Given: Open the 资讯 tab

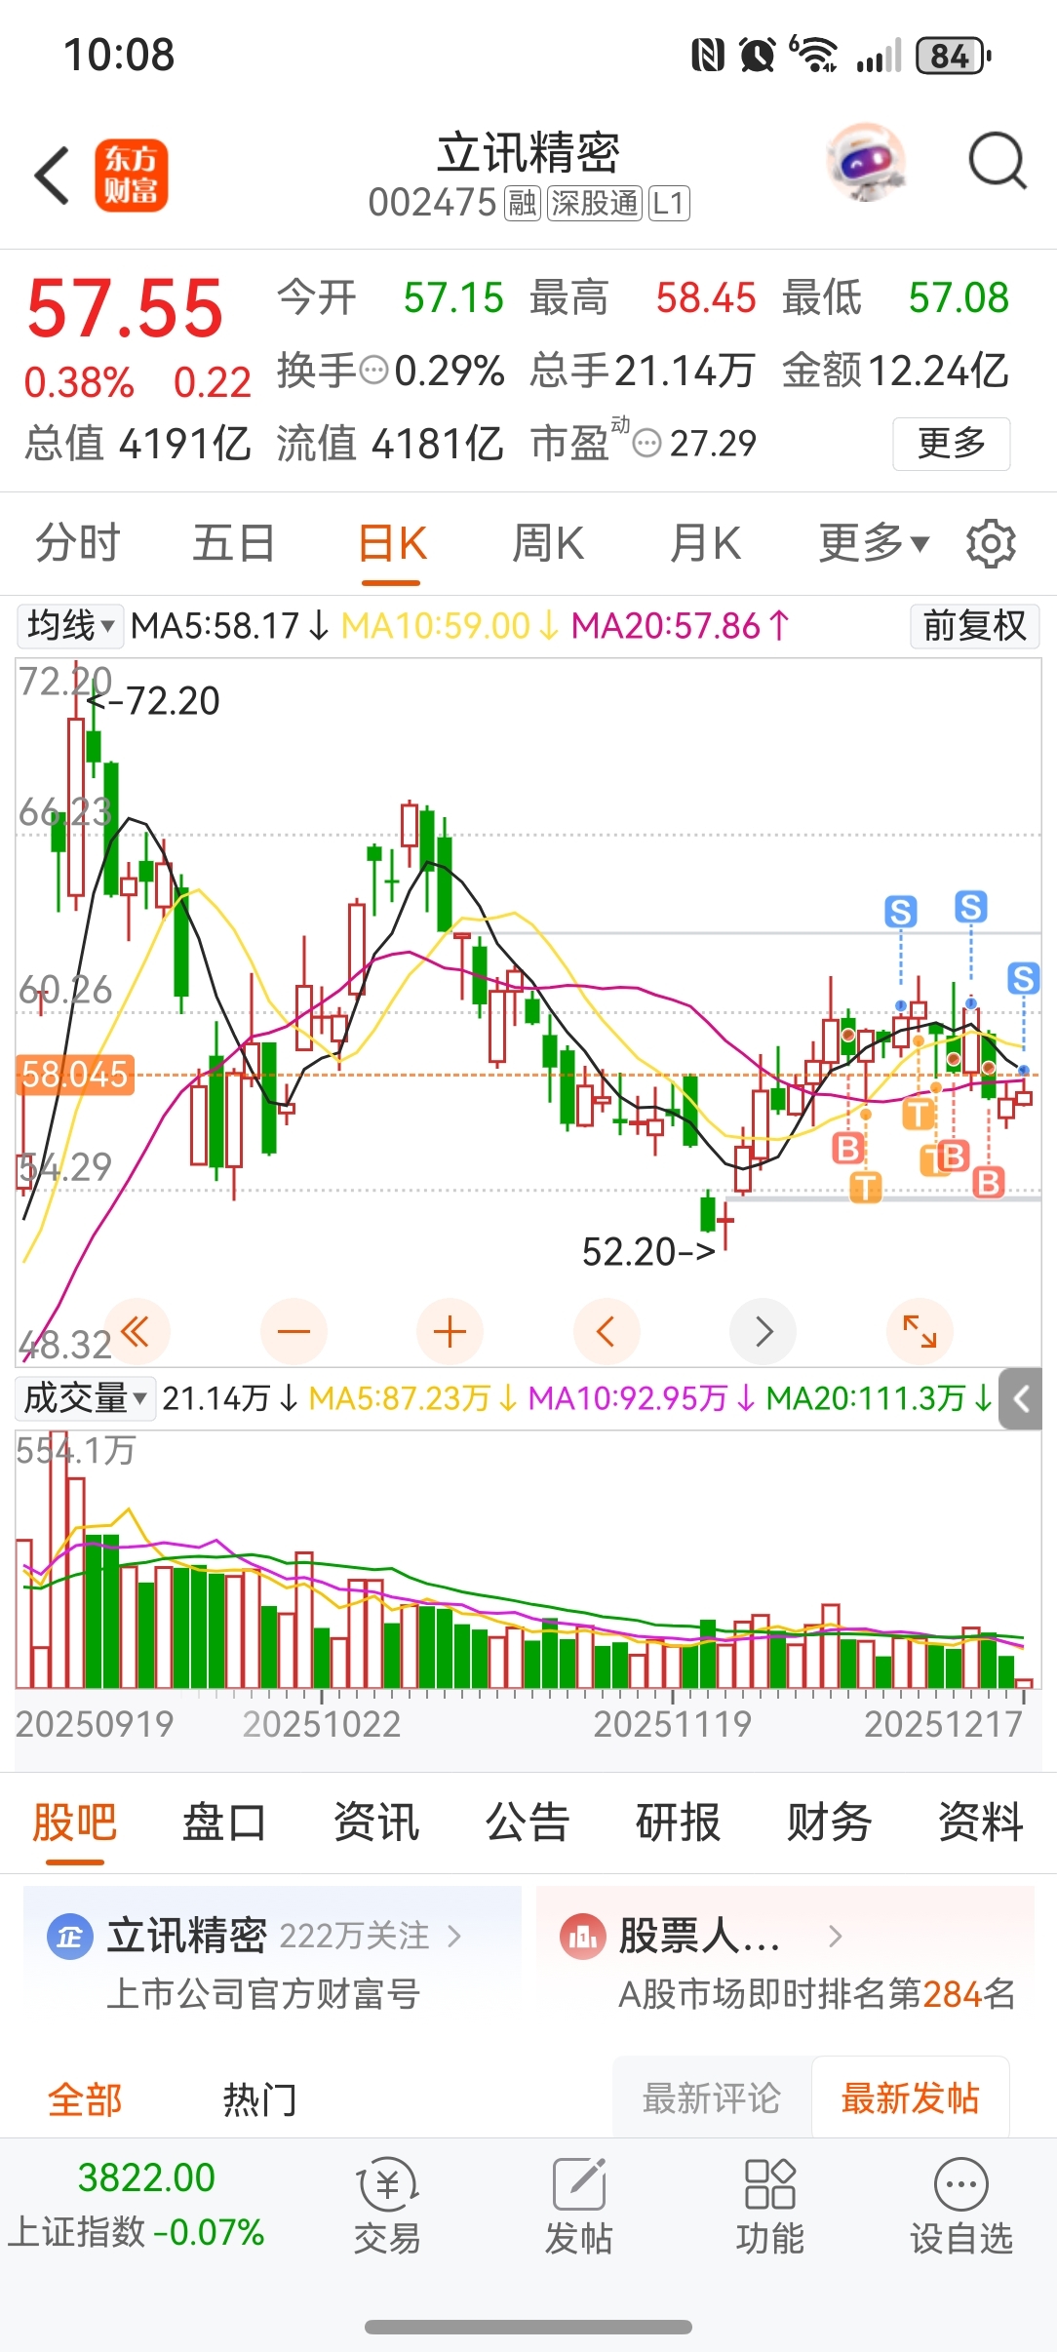Looking at the screenshot, I should coord(376,1822).
